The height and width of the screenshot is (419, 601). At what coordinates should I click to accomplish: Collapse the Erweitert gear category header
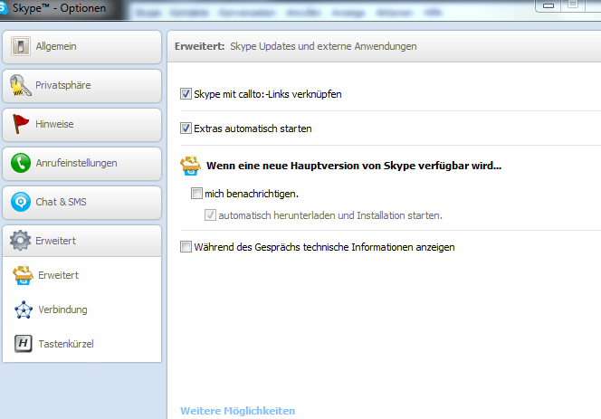point(81,241)
